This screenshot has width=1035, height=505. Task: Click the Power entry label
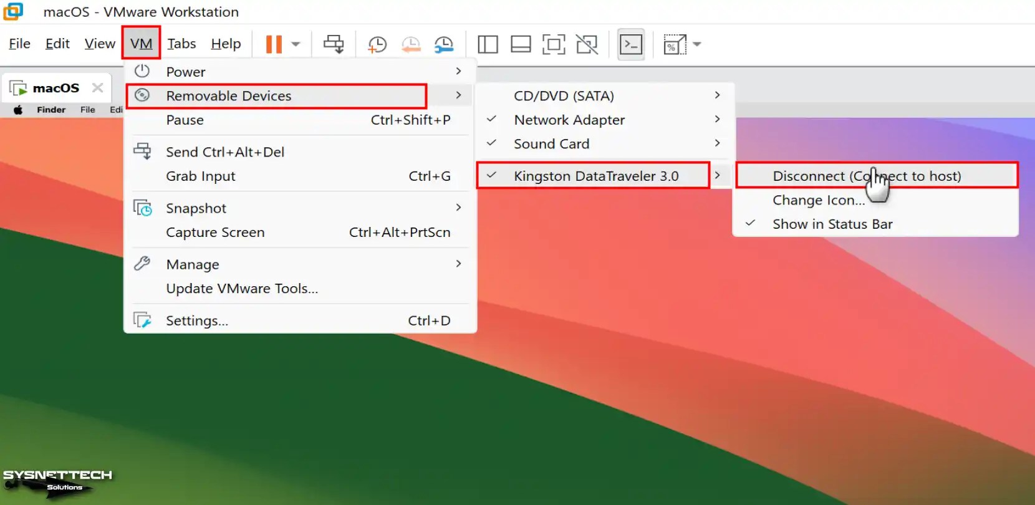(186, 72)
